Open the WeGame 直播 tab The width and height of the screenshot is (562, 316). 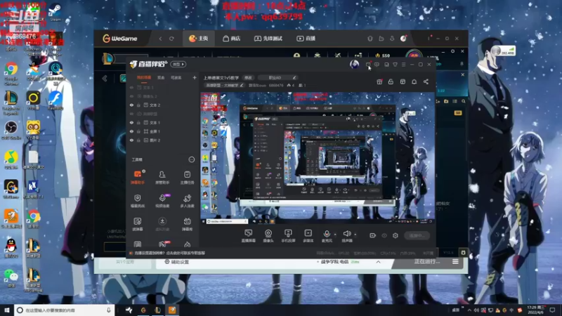click(x=306, y=39)
